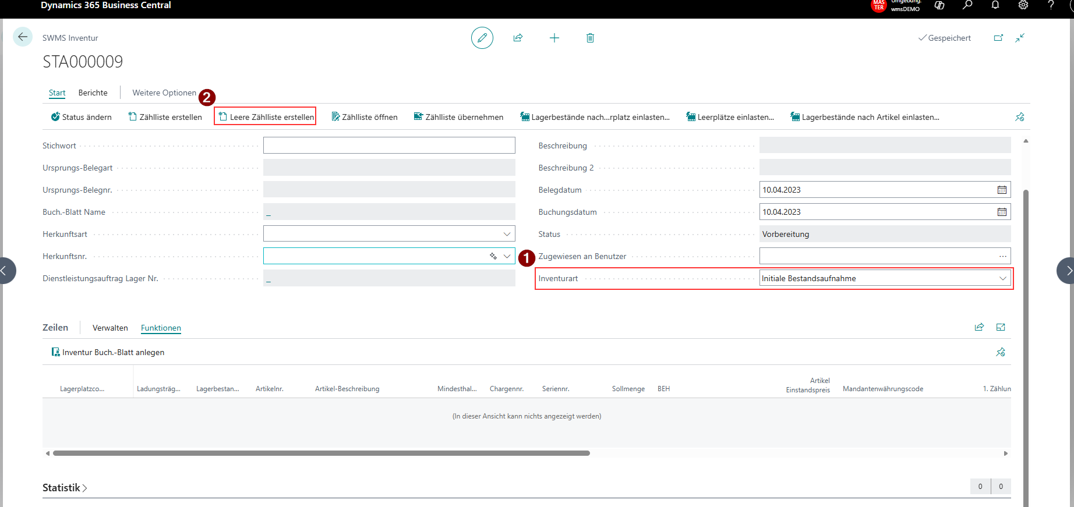
Task: Open the Herkunftsart dropdown
Action: point(507,234)
